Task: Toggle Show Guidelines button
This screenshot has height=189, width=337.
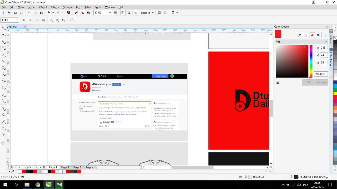Action: (135, 13)
